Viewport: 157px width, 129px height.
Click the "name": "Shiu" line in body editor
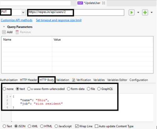click(35, 100)
